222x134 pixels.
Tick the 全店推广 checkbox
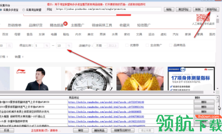pyautogui.click(x=147, y=45)
